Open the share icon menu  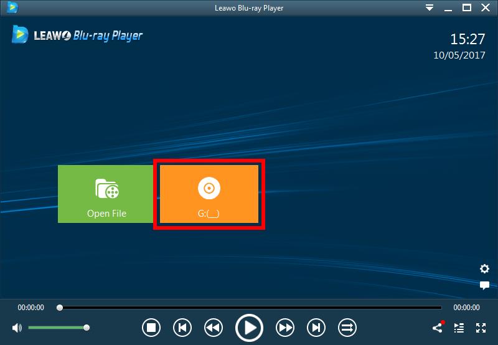(438, 327)
